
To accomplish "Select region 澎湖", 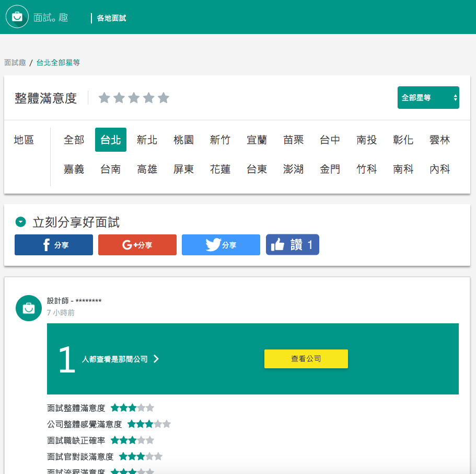I will [293, 169].
